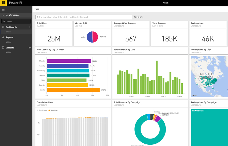
Task: Click Total Users legend marker
Action: click(38, 110)
